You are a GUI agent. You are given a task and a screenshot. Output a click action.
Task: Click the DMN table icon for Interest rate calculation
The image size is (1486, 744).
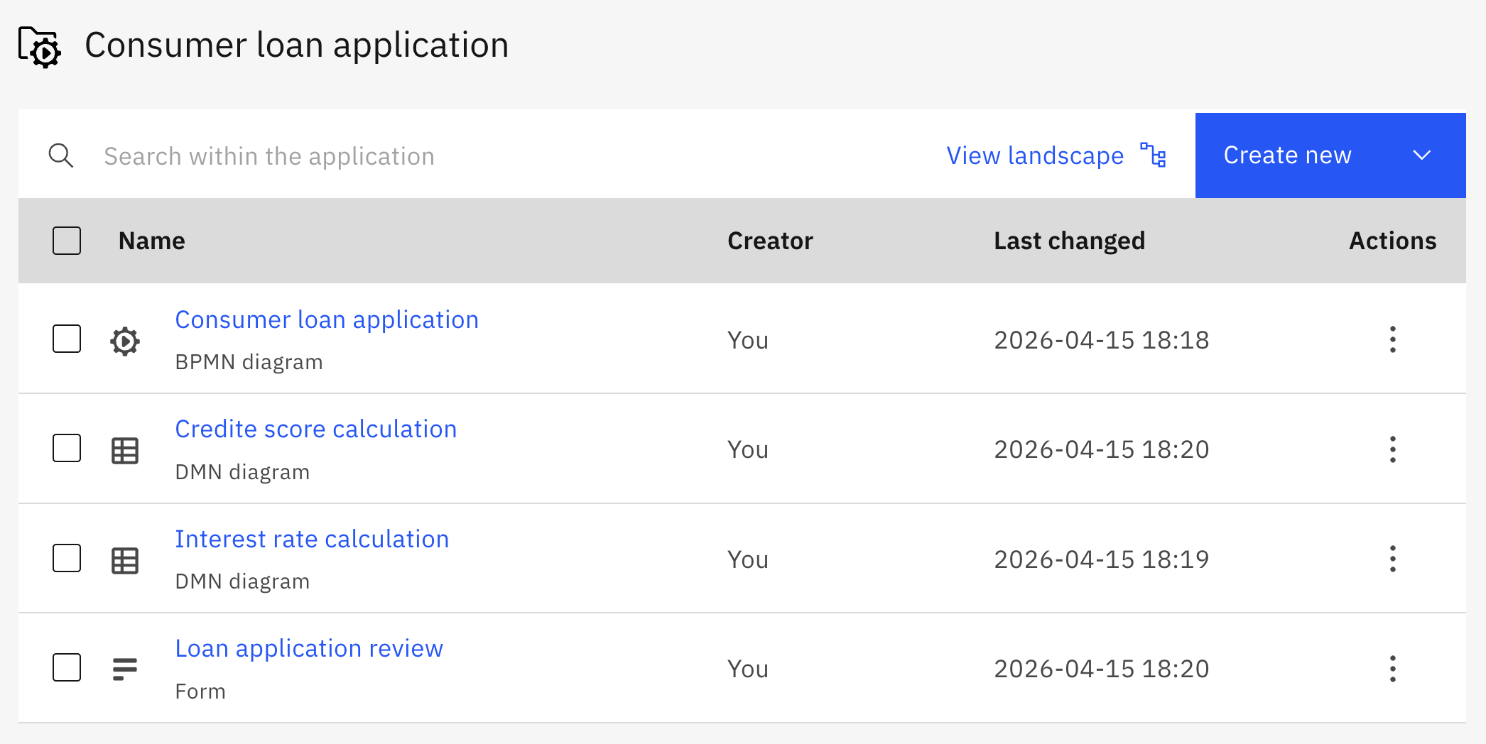[x=125, y=561]
